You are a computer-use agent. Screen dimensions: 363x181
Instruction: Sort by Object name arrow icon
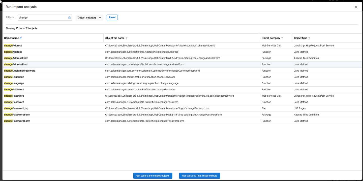(x=21, y=38)
